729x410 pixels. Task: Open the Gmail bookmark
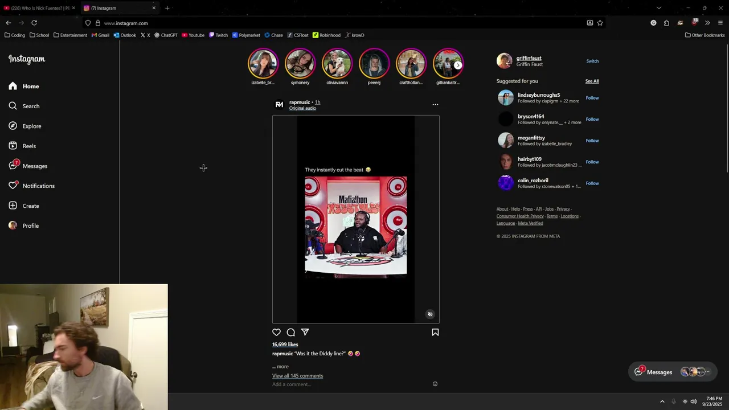click(x=100, y=35)
